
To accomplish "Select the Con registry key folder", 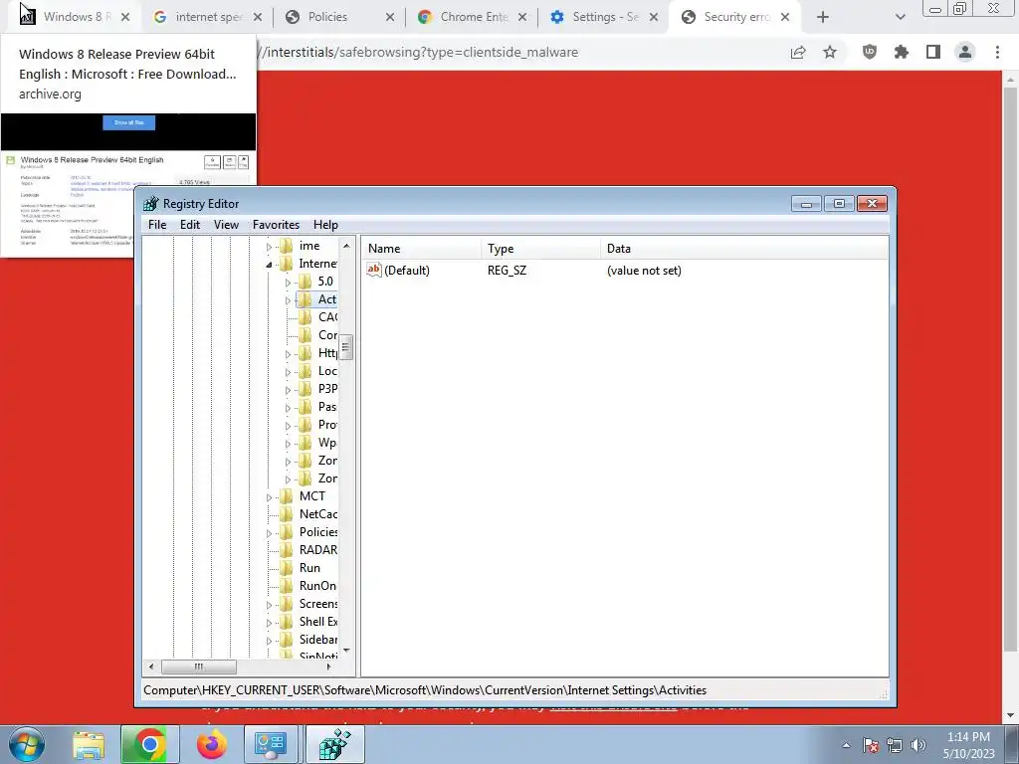I will click(x=317, y=335).
